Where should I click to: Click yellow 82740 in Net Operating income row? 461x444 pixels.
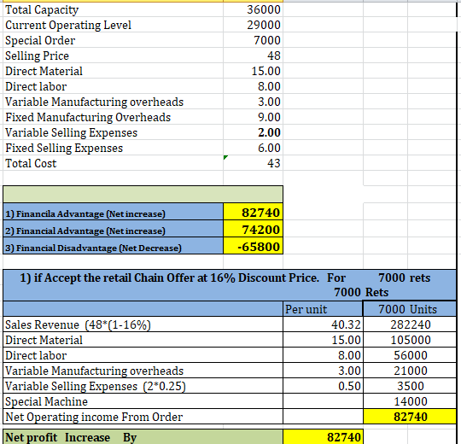[410, 417]
